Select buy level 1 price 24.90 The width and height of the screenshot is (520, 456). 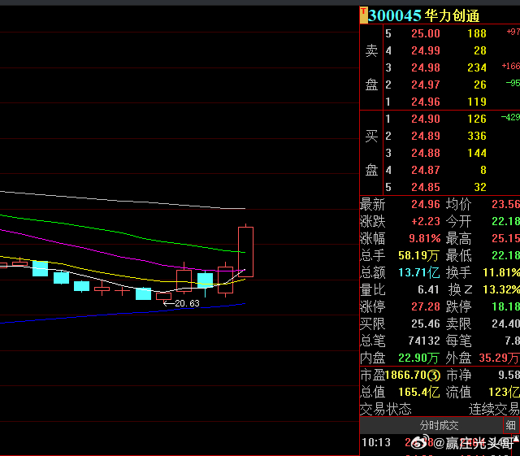coord(426,119)
